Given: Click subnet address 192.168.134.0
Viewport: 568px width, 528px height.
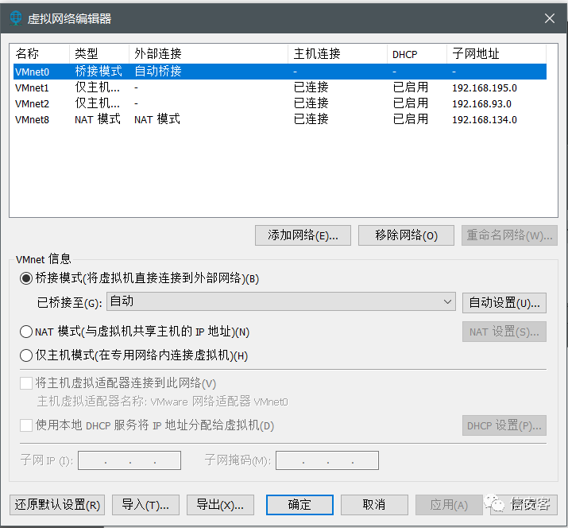Looking at the screenshot, I should pyautogui.click(x=485, y=119).
